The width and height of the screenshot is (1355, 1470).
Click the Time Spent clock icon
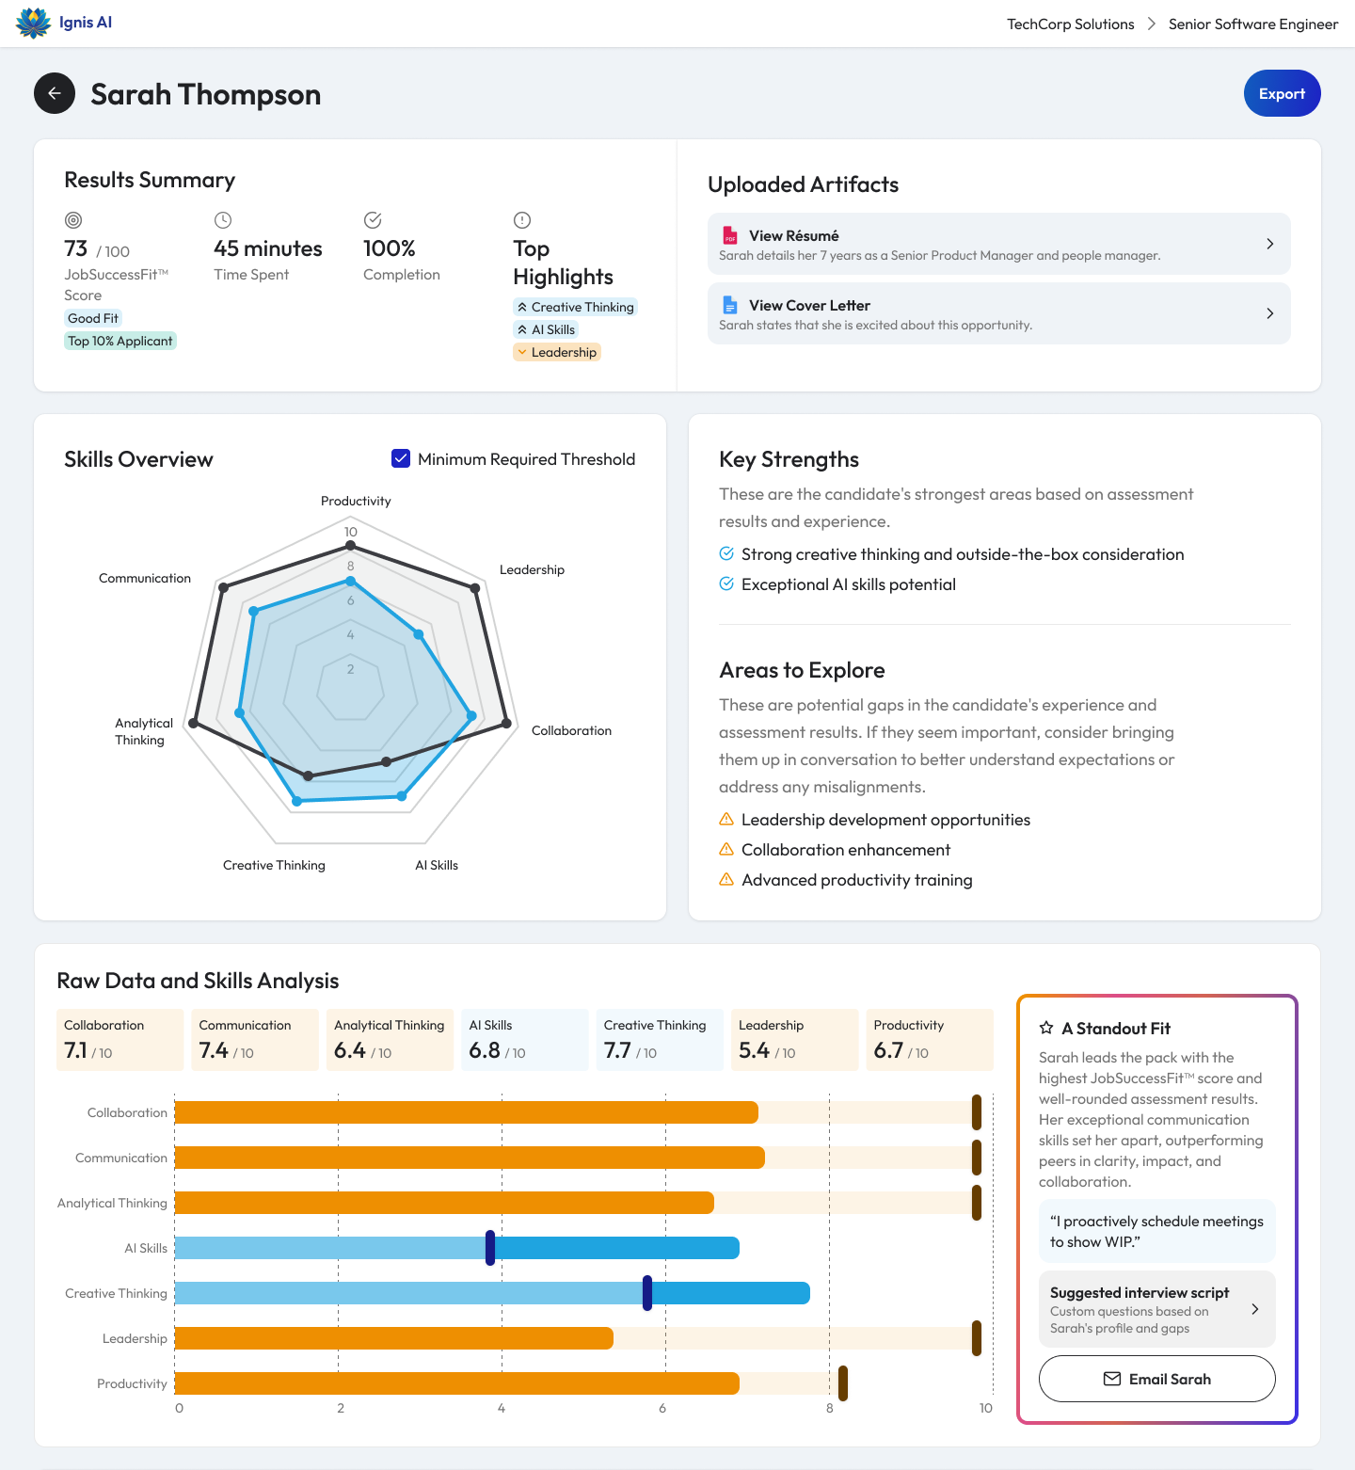[223, 220]
